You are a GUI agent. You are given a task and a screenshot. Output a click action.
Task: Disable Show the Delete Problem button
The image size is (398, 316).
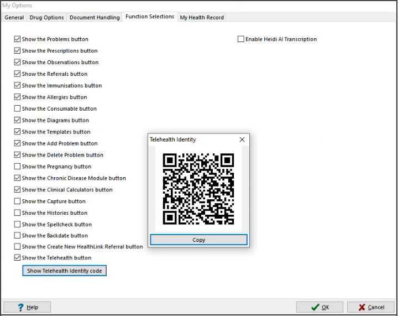coord(17,155)
